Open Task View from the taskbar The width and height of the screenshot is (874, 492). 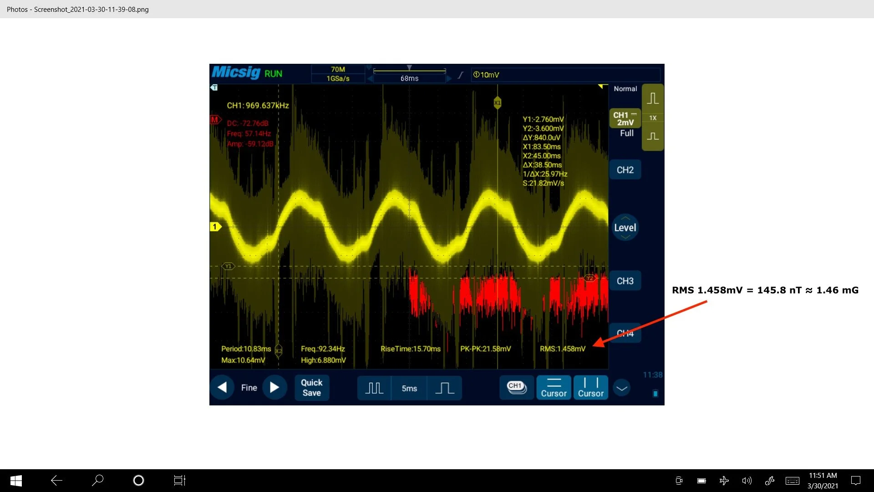point(179,480)
